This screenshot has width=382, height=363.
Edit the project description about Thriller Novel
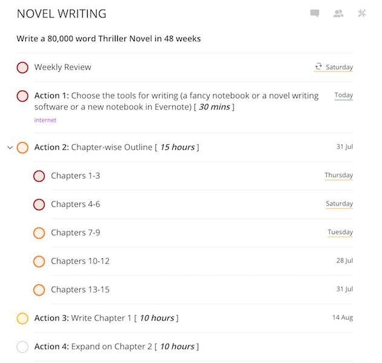(109, 39)
